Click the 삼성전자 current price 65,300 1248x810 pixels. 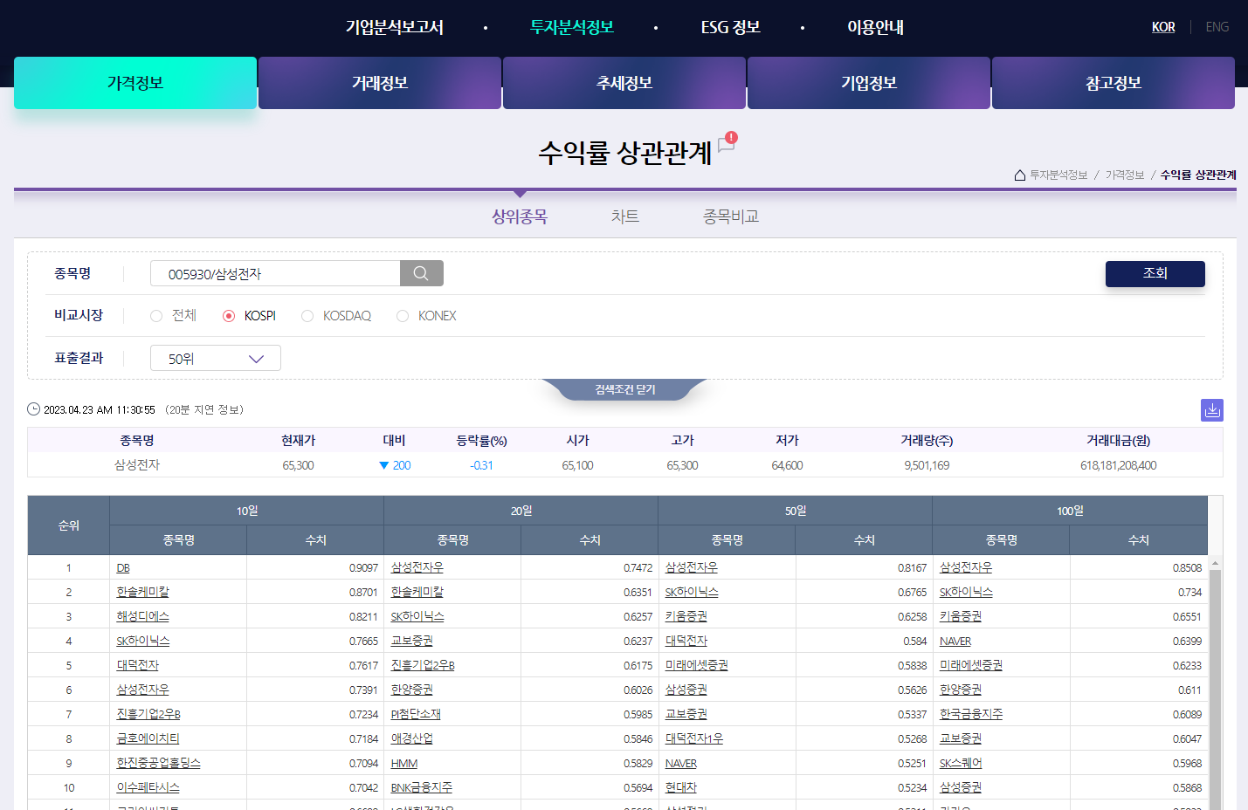pyautogui.click(x=298, y=466)
